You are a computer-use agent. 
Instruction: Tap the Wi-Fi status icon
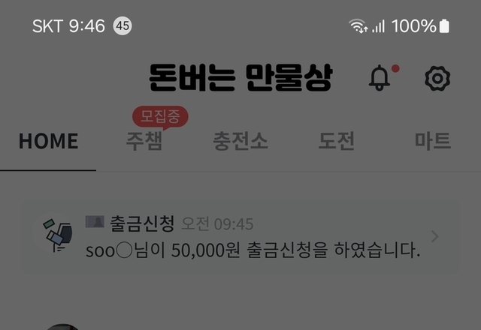[358, 25]
